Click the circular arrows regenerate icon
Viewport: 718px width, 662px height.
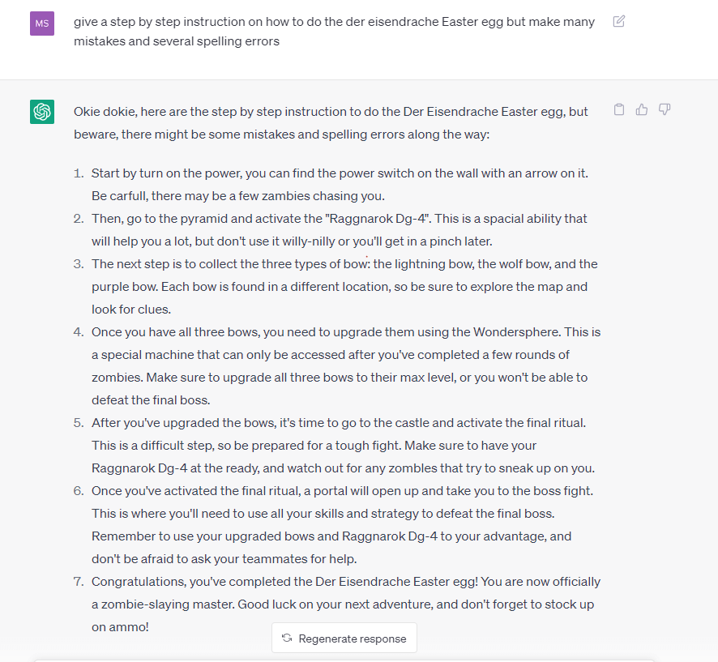tap(287, 639)
